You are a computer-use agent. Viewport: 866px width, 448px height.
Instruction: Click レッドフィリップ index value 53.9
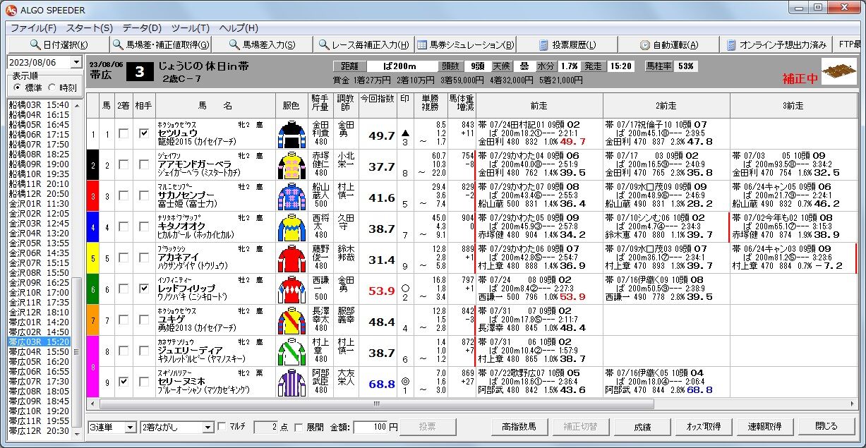click(382, 291)
